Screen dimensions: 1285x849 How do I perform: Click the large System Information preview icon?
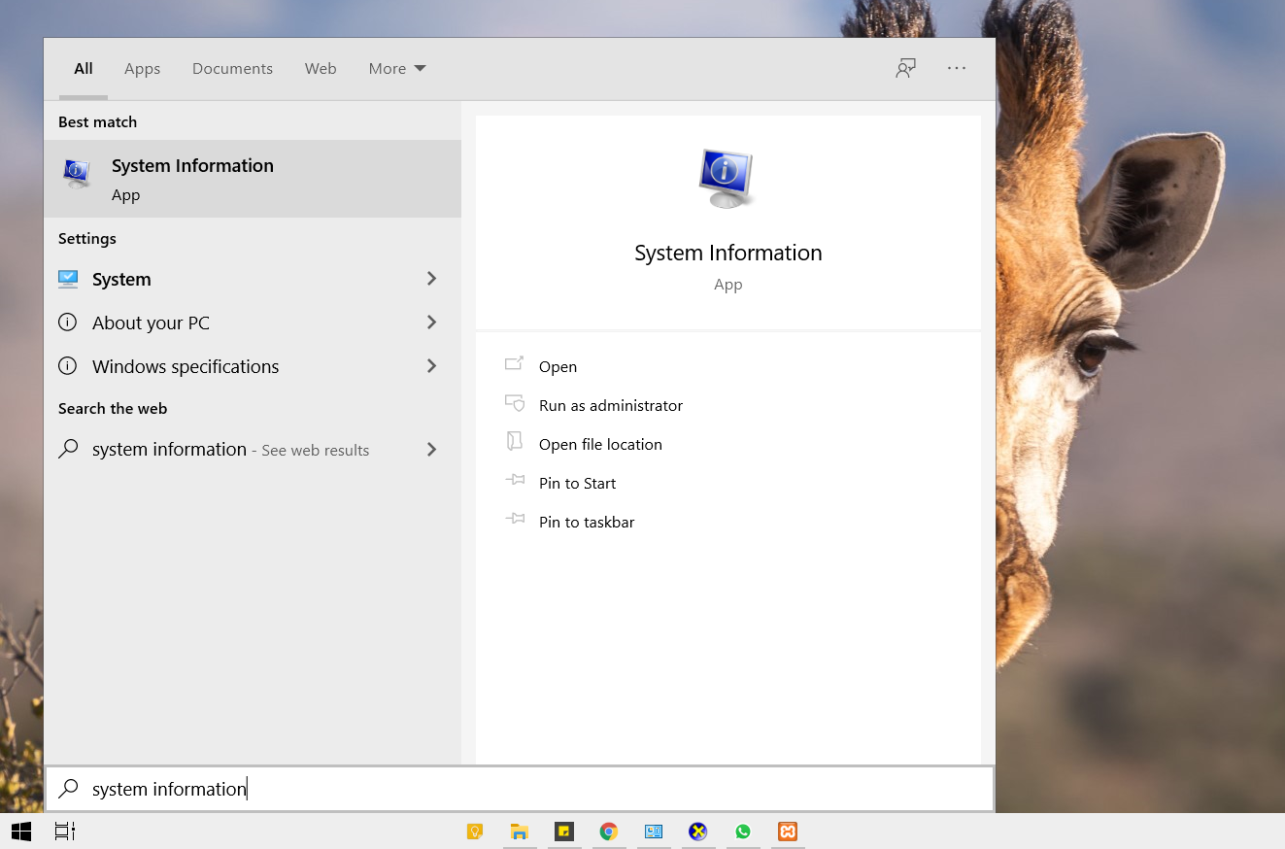(727, 179)
